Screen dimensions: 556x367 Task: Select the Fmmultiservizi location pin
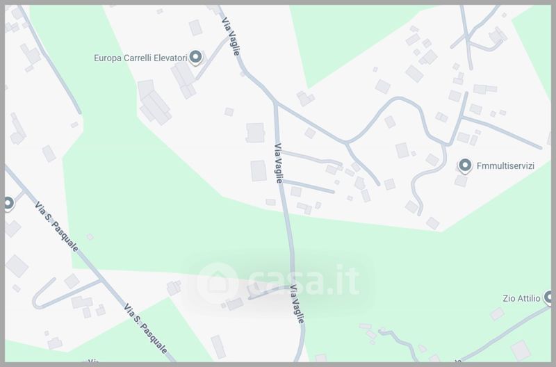click(465, 165)
